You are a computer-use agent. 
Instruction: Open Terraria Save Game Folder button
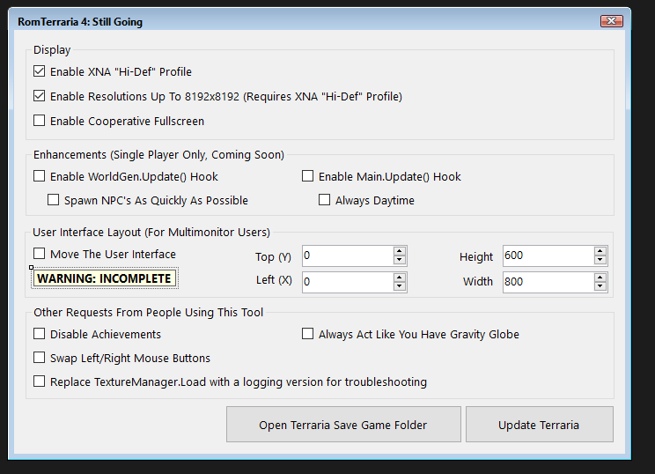pyautogui.click(x=343, y=425)
